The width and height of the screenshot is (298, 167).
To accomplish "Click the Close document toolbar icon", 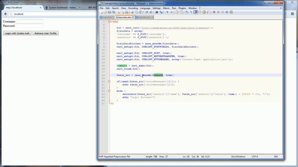I will coord(119,13).
